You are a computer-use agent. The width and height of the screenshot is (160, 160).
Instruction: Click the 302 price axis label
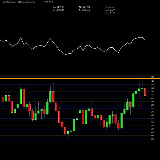[x=152, y=95]
